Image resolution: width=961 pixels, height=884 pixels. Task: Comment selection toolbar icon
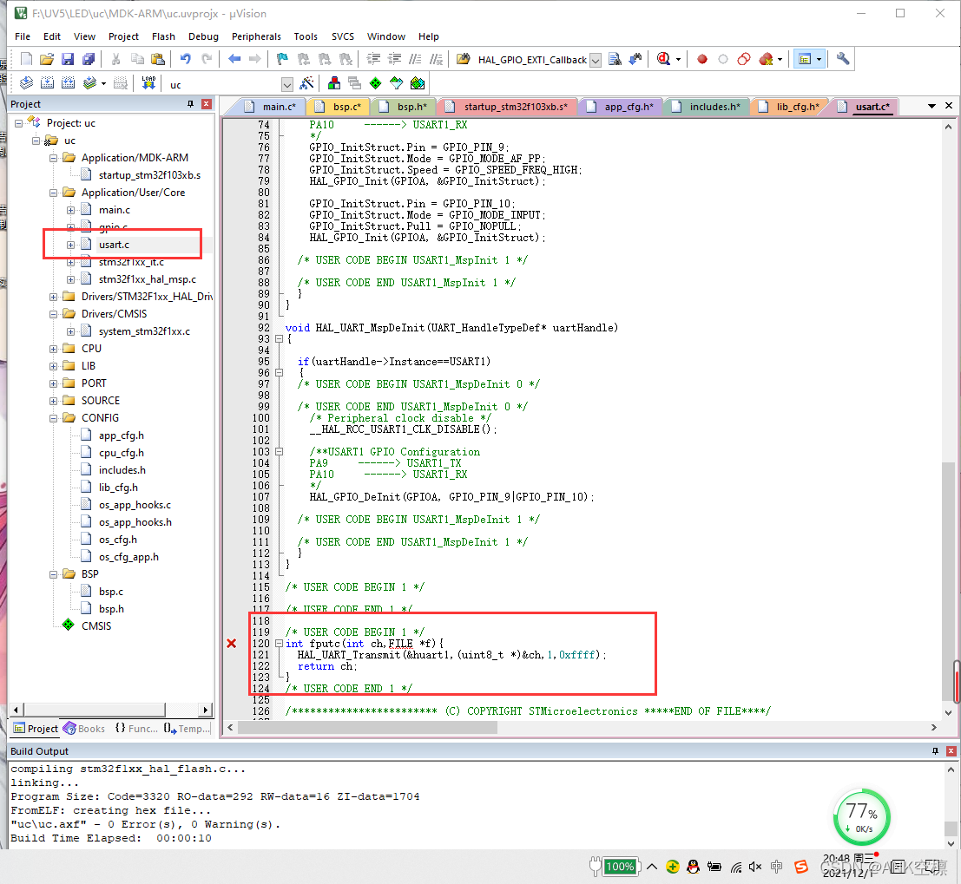[415, 59]
